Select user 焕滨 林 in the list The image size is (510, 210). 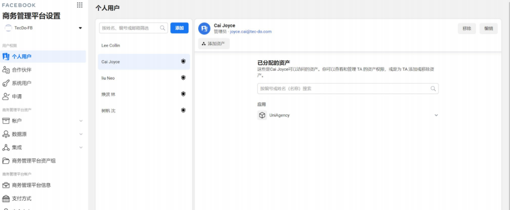144,94
